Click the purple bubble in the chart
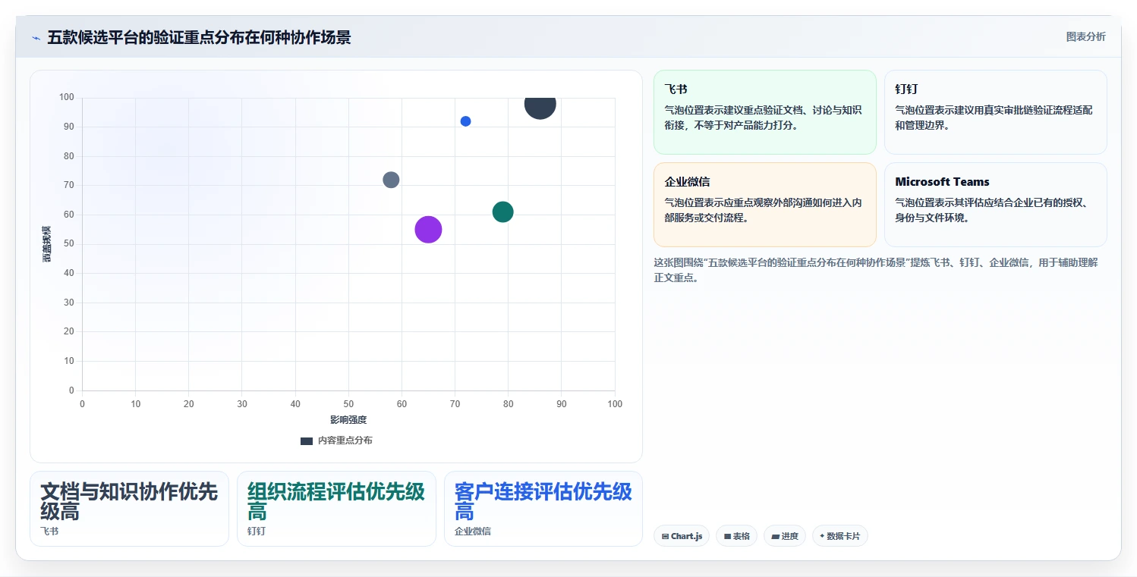This screenshot has width=1137, height=577. [428, 230]
